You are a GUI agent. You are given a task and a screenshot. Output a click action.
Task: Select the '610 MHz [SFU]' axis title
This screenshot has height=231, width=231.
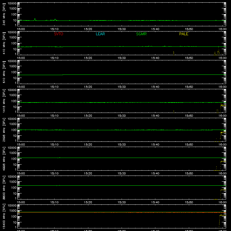4,72
